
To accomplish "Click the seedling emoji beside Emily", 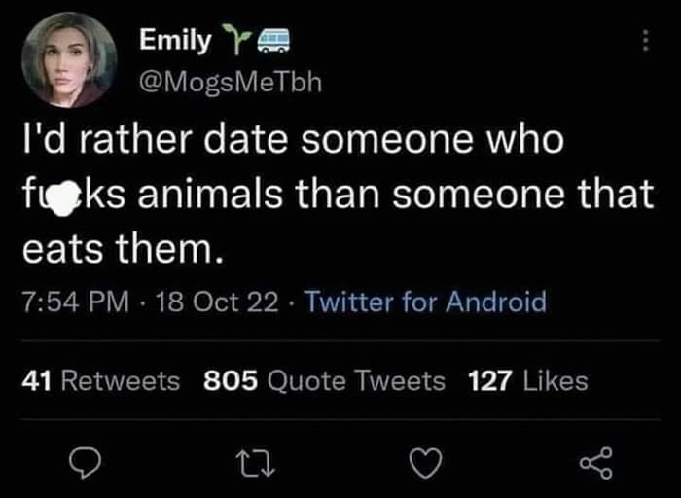I will (x=233, y=40).
